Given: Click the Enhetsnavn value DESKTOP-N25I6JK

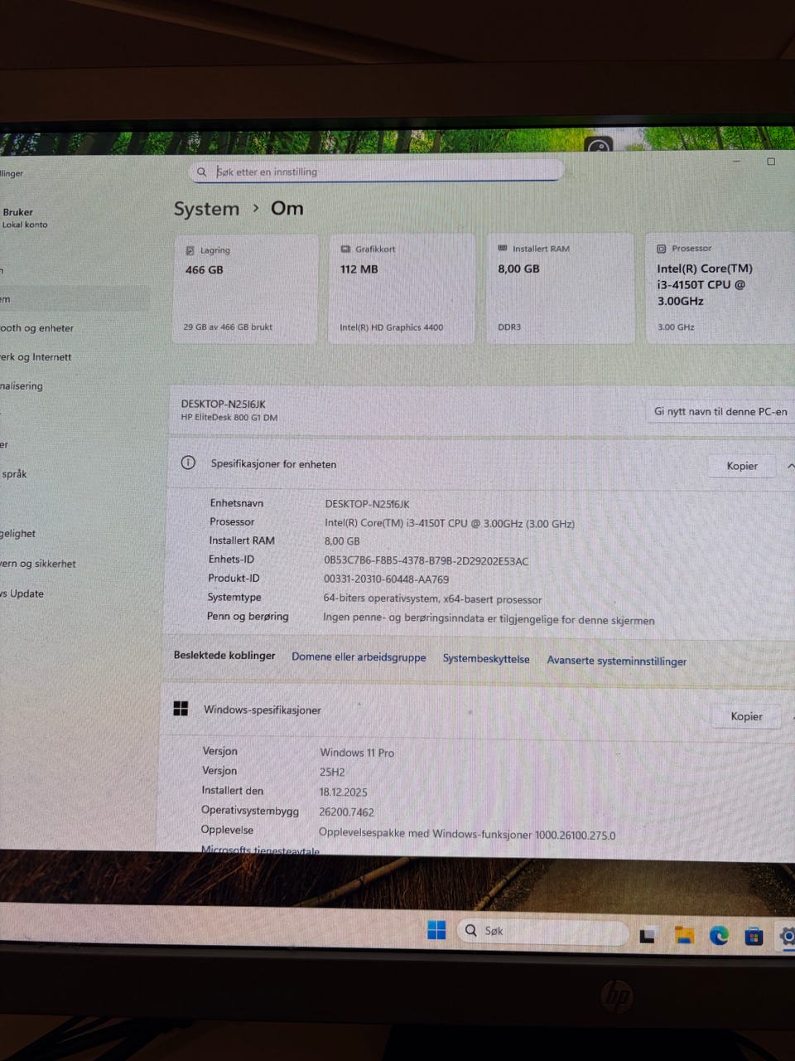Looking at the screenshot, I should pyautogui.click(x=367, y=504).
